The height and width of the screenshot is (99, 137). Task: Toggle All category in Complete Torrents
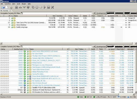point(94,46)
